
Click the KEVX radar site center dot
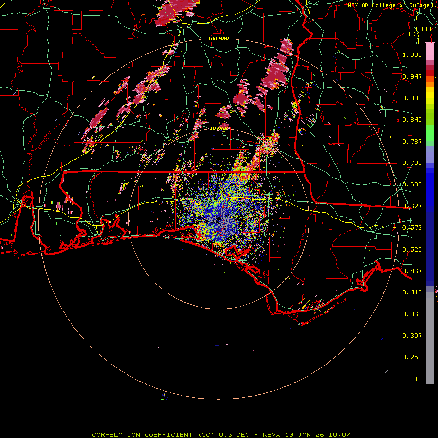pos(219,219)
